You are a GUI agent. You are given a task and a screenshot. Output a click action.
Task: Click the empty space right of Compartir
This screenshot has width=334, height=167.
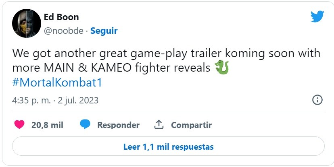pos(268,125)
